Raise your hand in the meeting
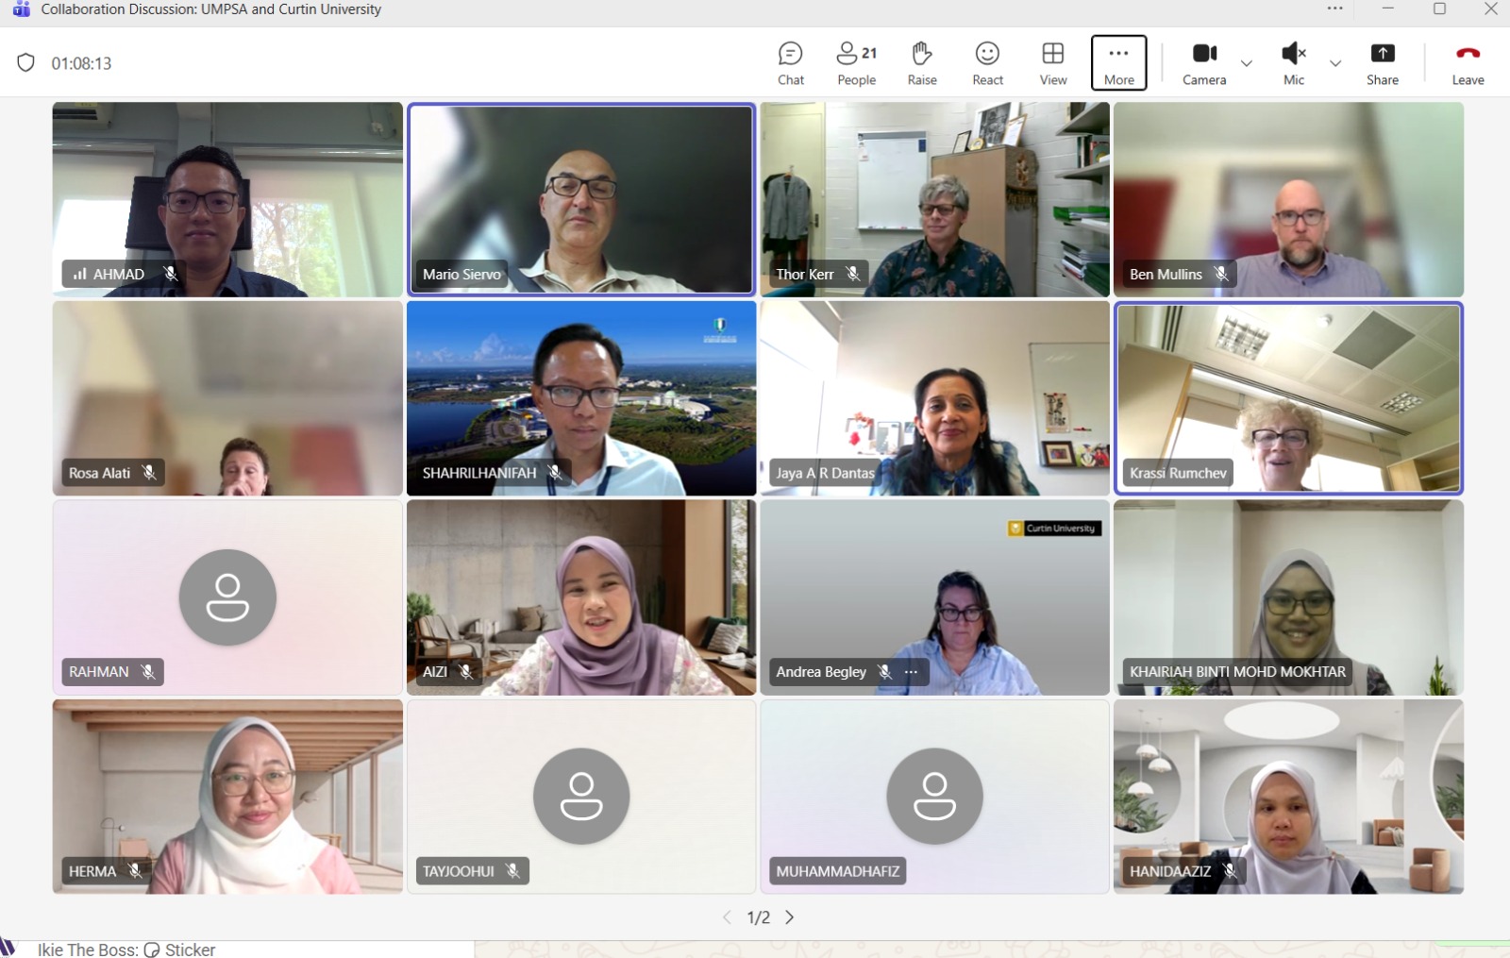The width and height of the screenshot is (1510, 958). point(921,63)
